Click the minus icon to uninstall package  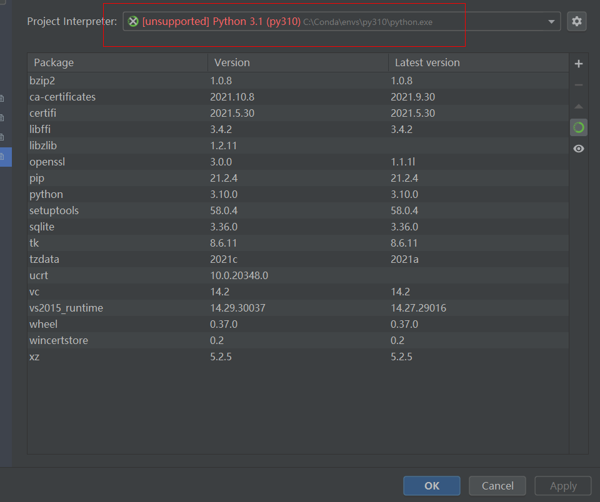tap(579, 85)
